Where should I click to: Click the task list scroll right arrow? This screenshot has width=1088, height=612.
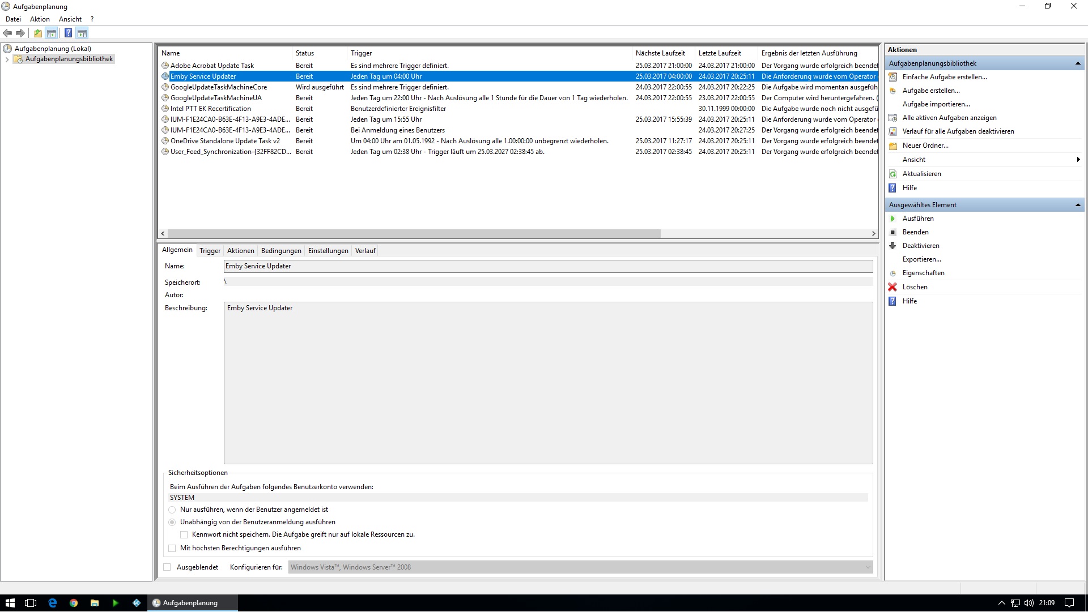(873, 234)
